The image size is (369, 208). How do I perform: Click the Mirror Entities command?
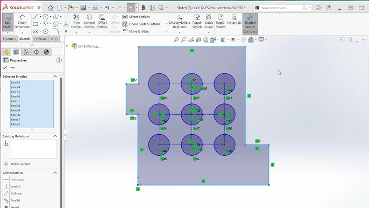(x=136, y=17)
